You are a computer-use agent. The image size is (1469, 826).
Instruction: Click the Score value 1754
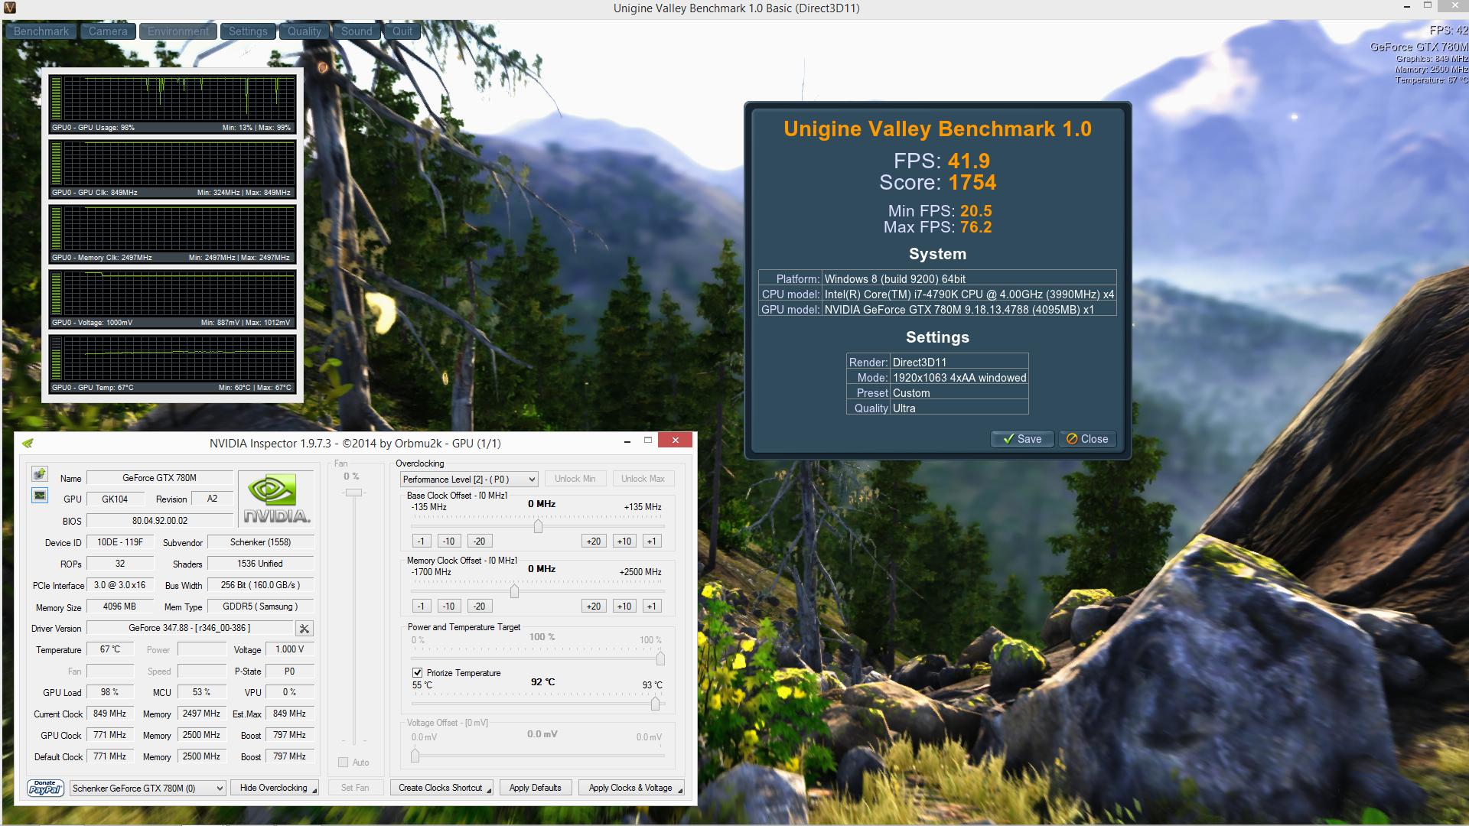(972, 183)
